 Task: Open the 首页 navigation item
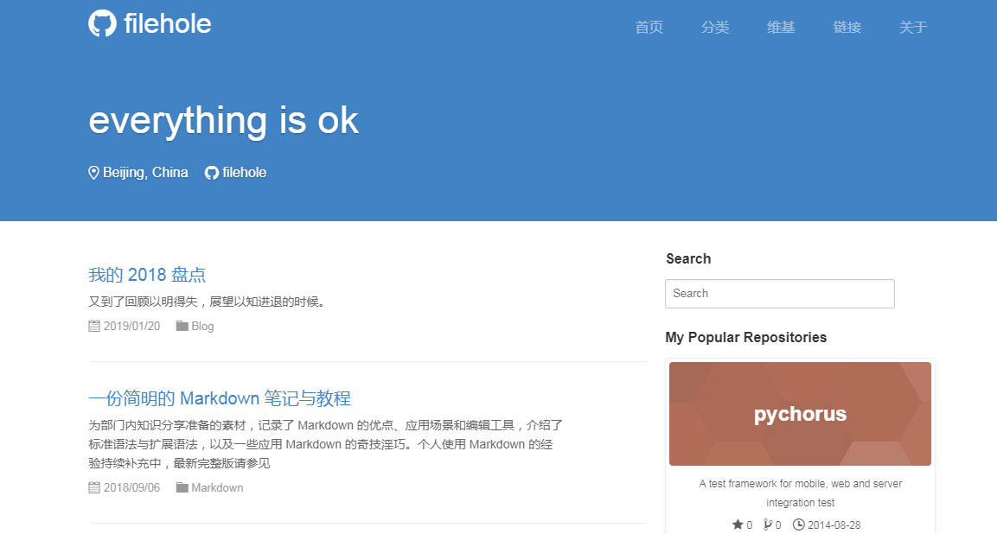point(649,28)
